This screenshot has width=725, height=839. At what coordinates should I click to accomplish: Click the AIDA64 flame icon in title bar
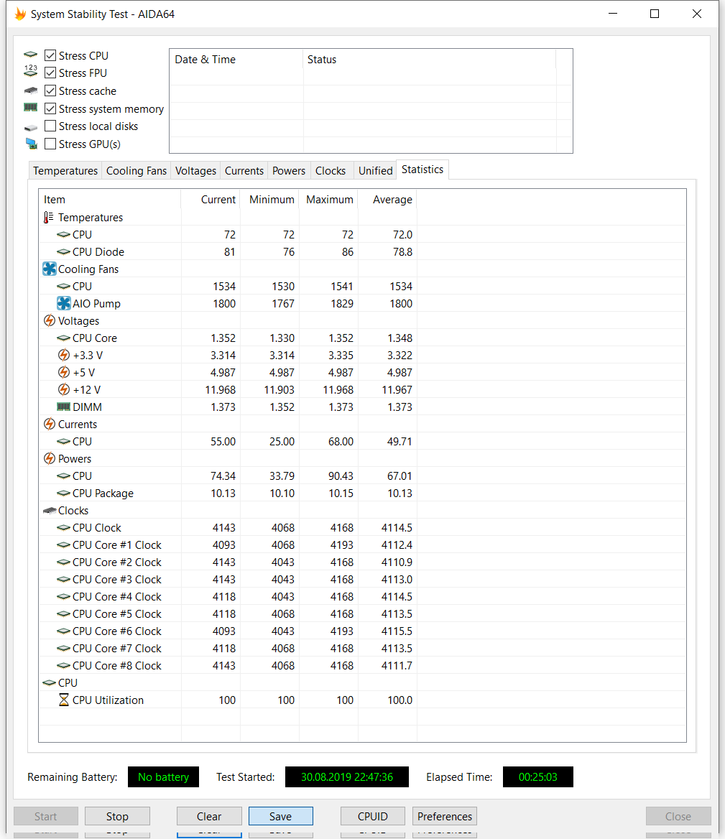click(x=20, y=14)
